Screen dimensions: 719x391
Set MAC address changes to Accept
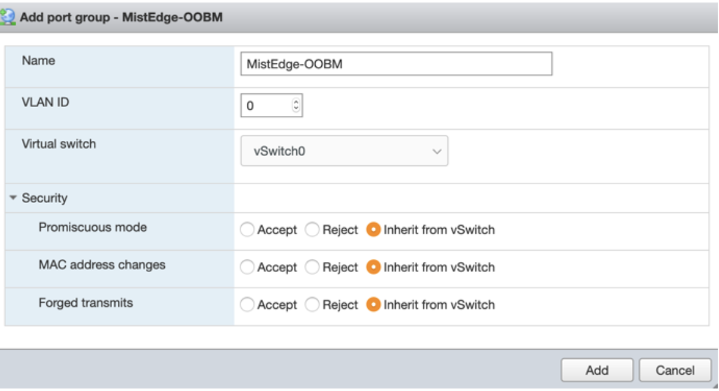click(x=247, y=268)
